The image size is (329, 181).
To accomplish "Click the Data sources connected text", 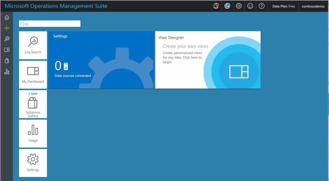I will pyautogui.click(x=73, y=76).
